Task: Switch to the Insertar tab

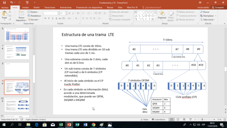Action: coord(26,7)
